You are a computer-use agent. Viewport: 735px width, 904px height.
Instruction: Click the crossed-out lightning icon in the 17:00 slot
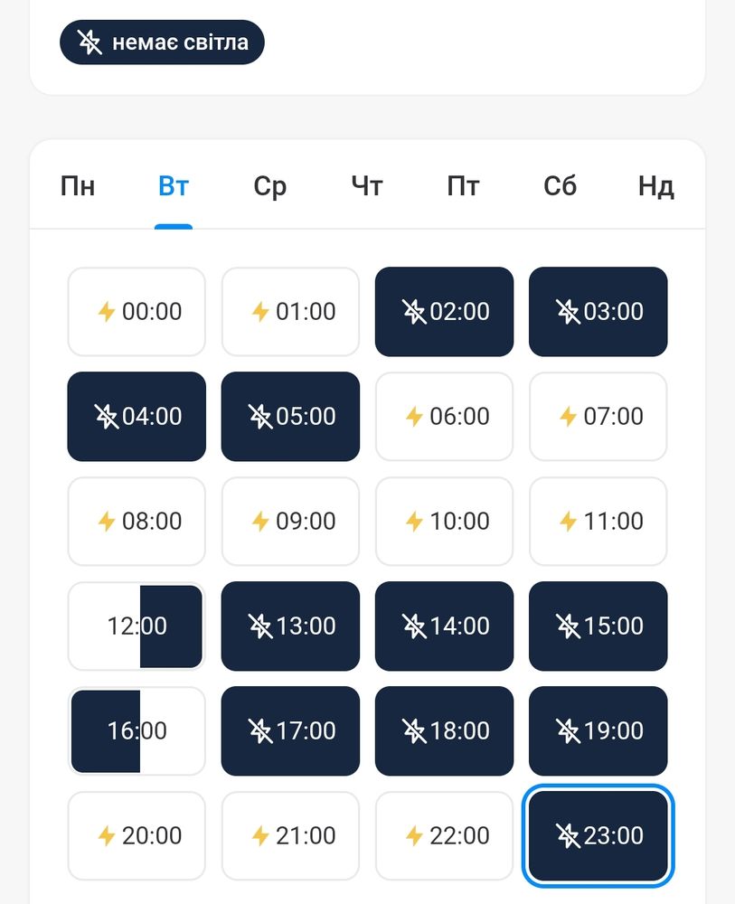260,730
